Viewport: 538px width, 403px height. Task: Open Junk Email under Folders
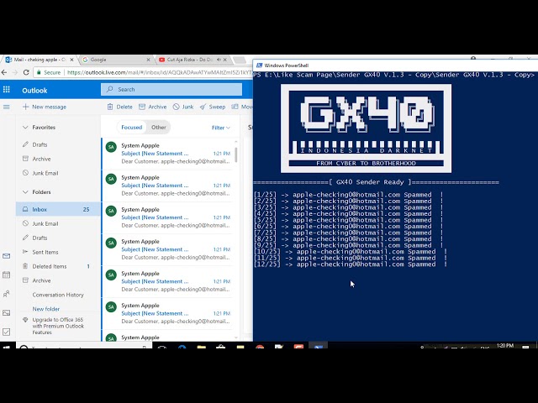tap(45, 223)
